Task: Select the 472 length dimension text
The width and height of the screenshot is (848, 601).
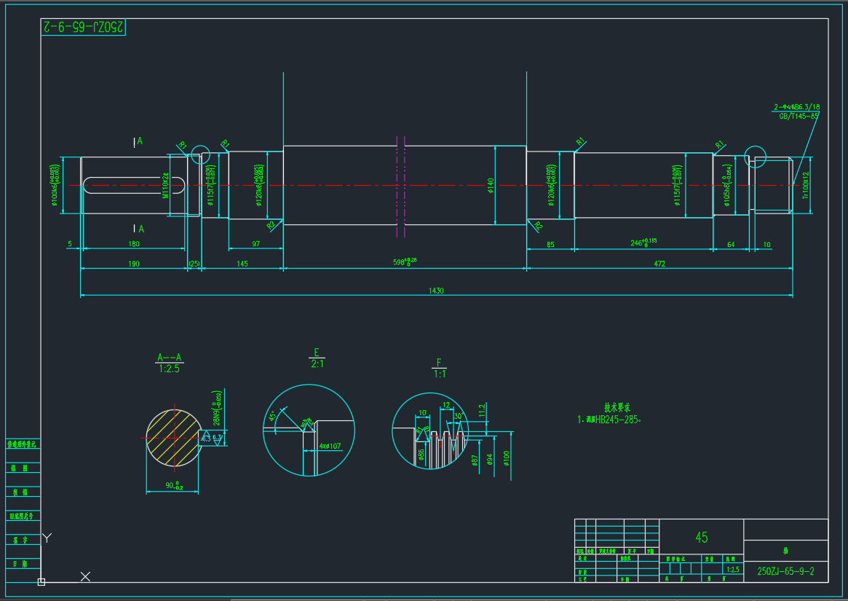Action: pyautogui.click(x=659, y=264)
